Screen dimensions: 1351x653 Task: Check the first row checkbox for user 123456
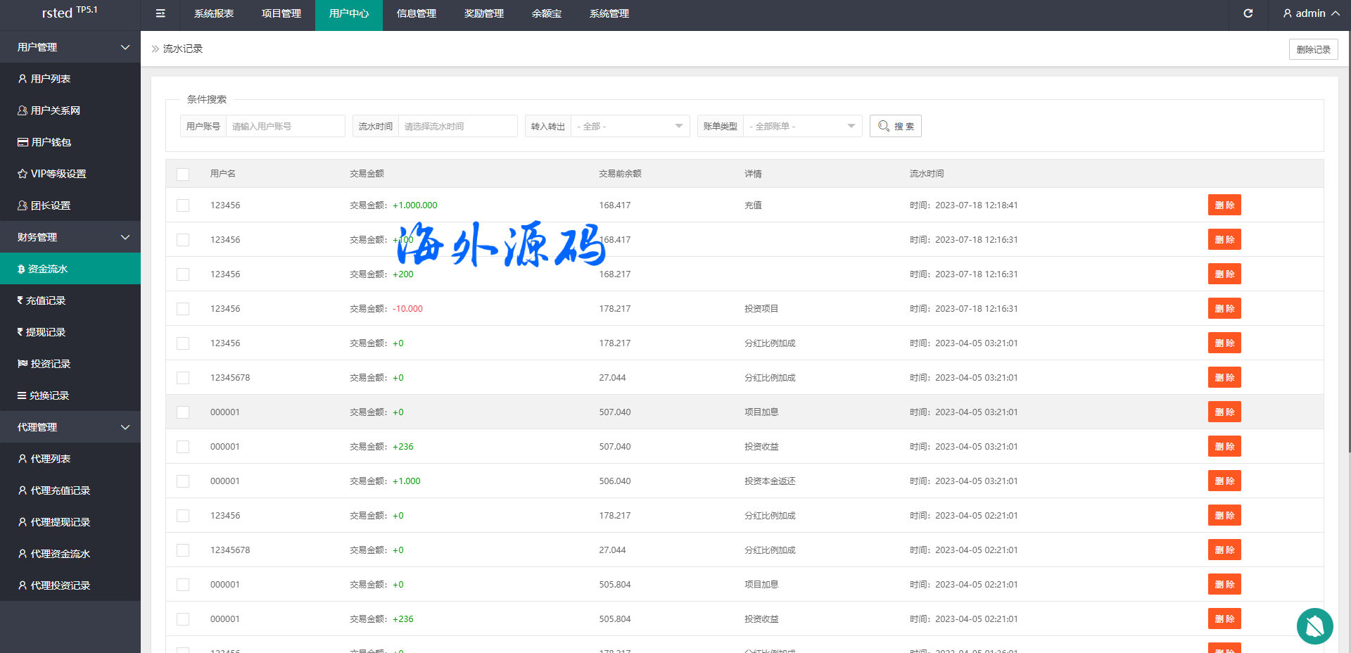click(x=183, y=205)
